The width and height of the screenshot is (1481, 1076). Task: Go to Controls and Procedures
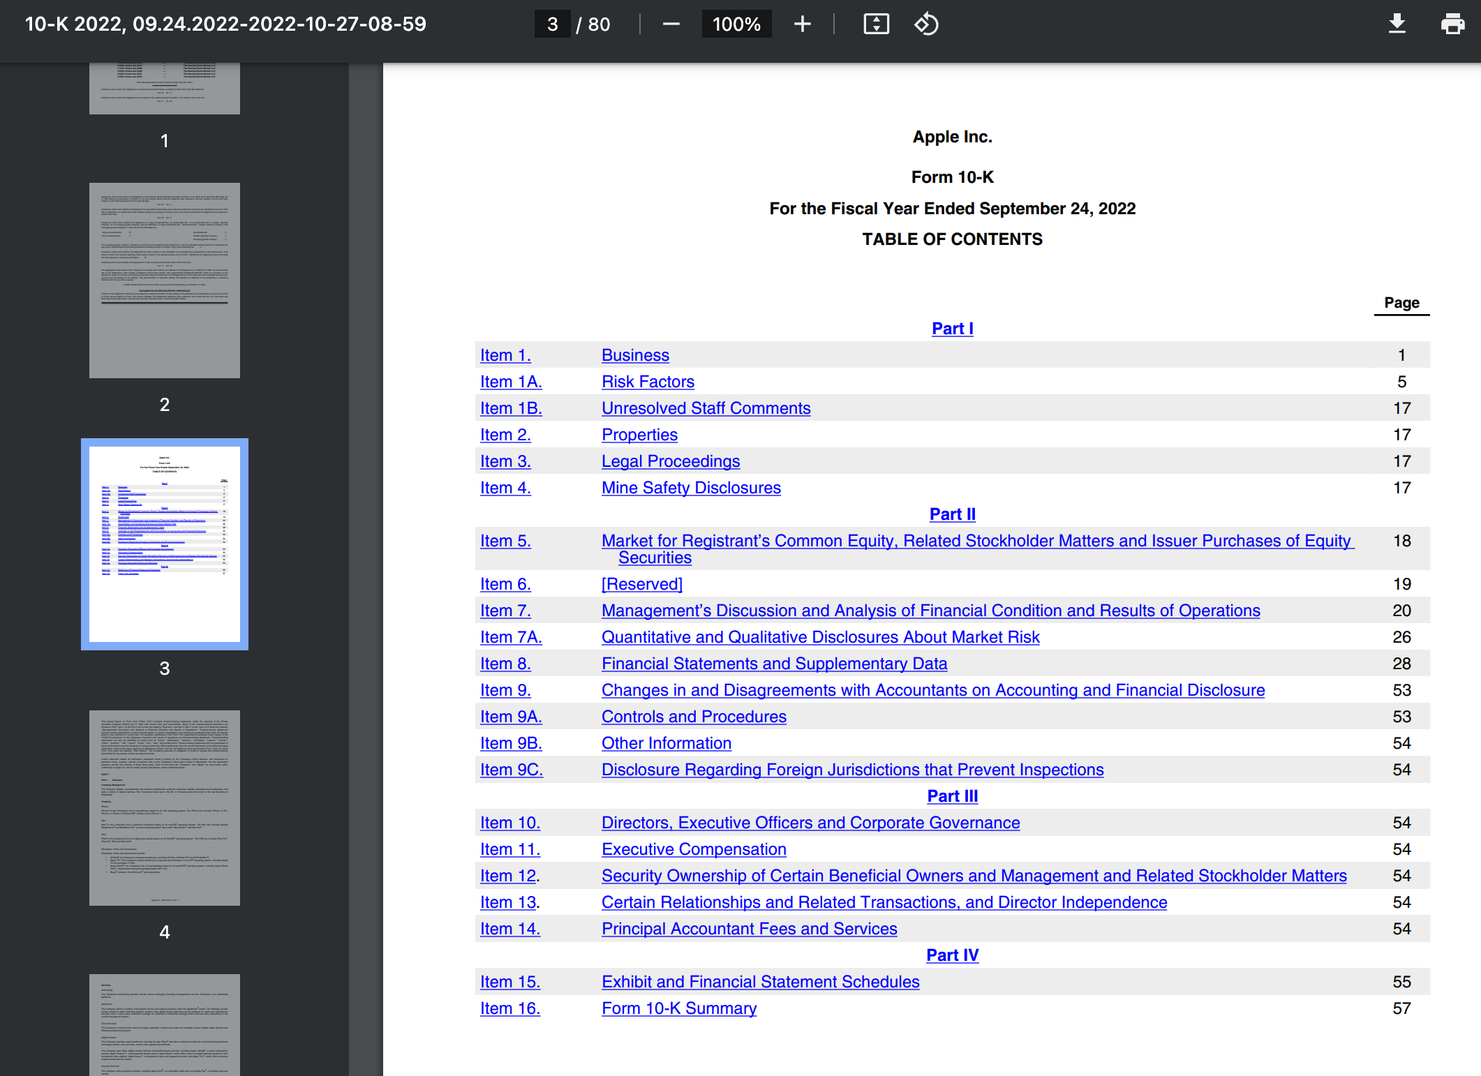694,717
